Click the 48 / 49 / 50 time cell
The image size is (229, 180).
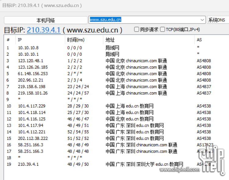click(78, 164)
